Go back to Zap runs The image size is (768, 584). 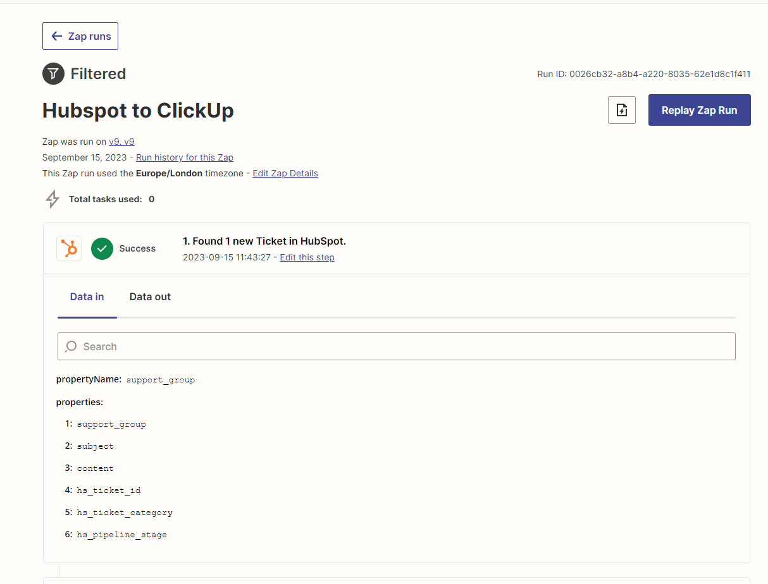point(80,36)
